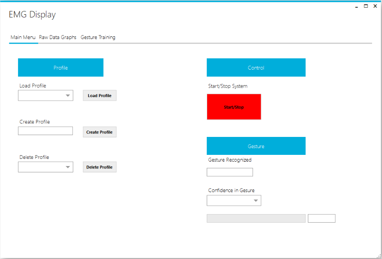This screenshot has width=382, height=259.
Task: Open the Confidence in Gesture dropdown
Action: coord(234,201)
